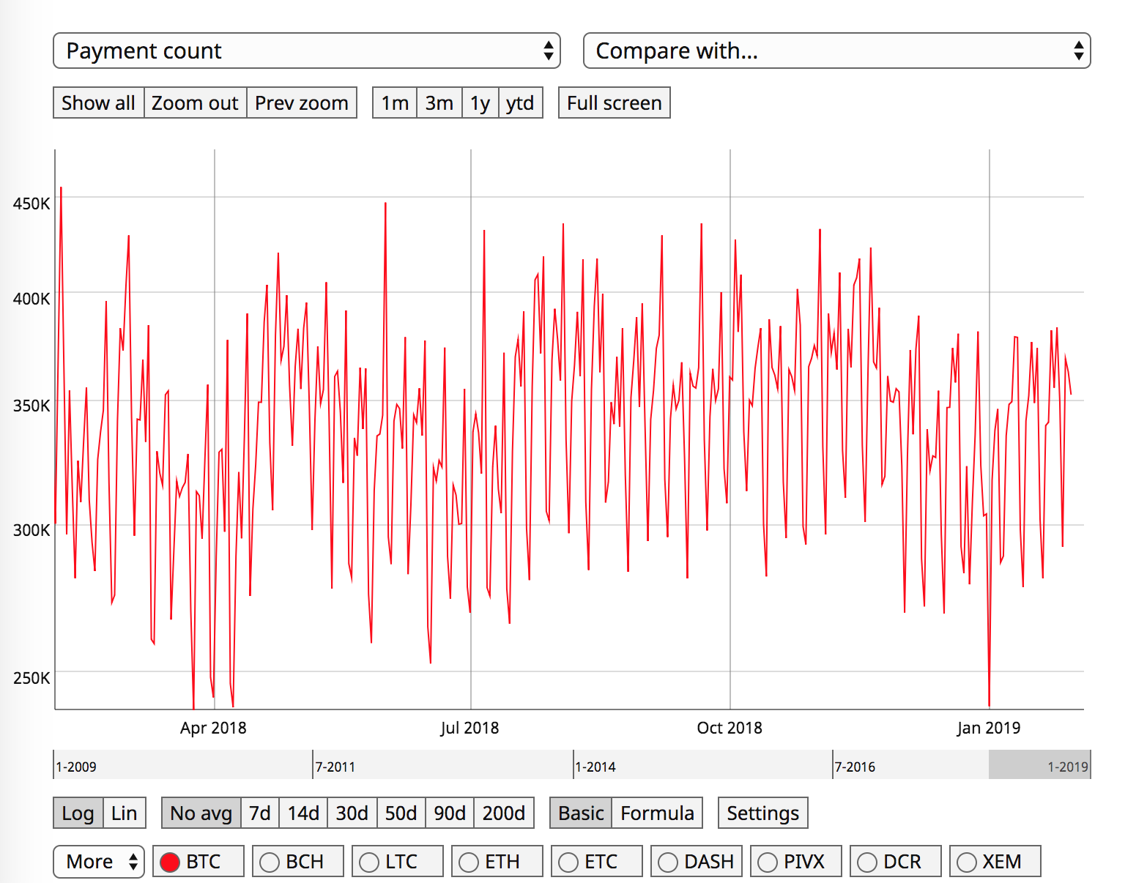Apply 14d moving average

click(303, 813)
